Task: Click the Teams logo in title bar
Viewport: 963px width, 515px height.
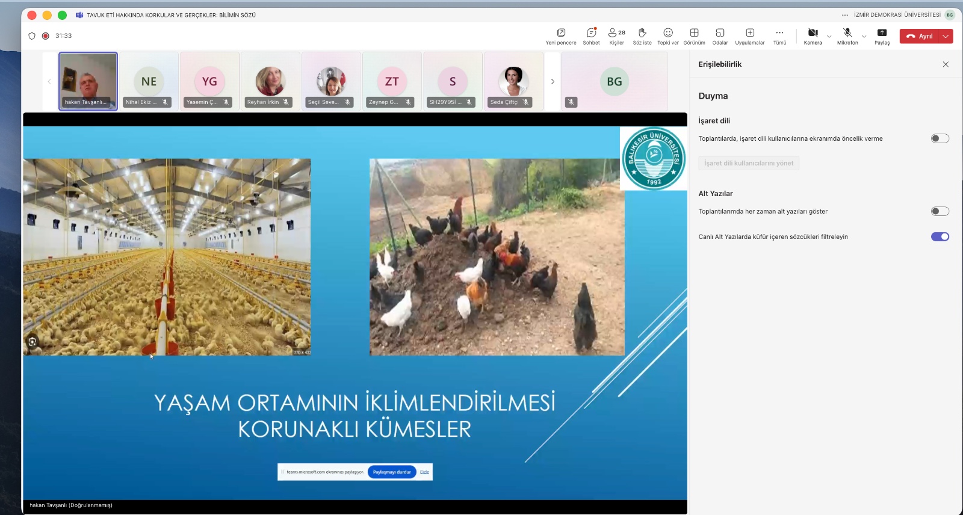Action: [79, 15]
